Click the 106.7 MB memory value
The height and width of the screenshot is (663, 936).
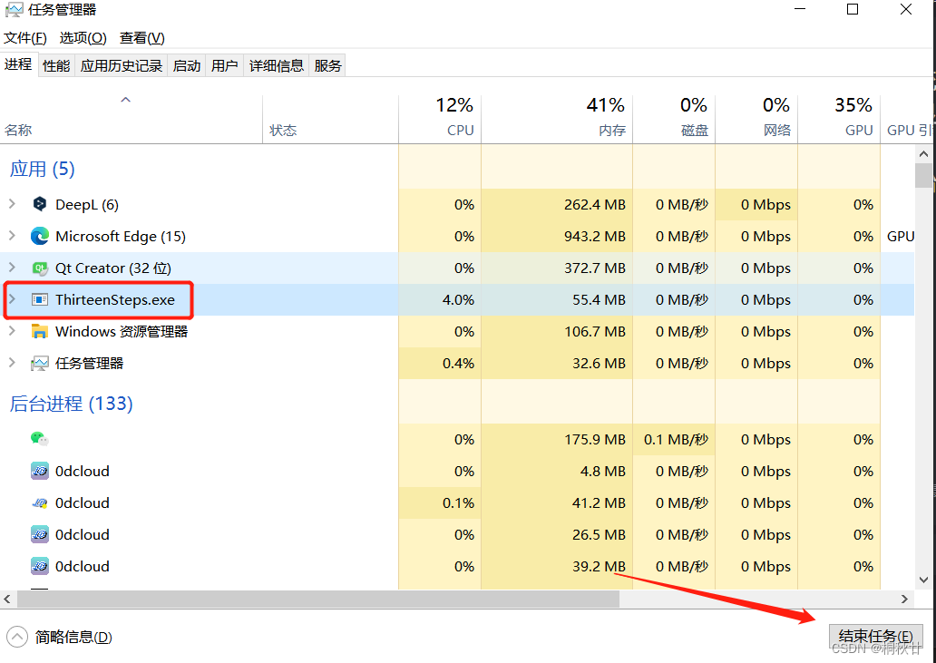tap(595, 331)
